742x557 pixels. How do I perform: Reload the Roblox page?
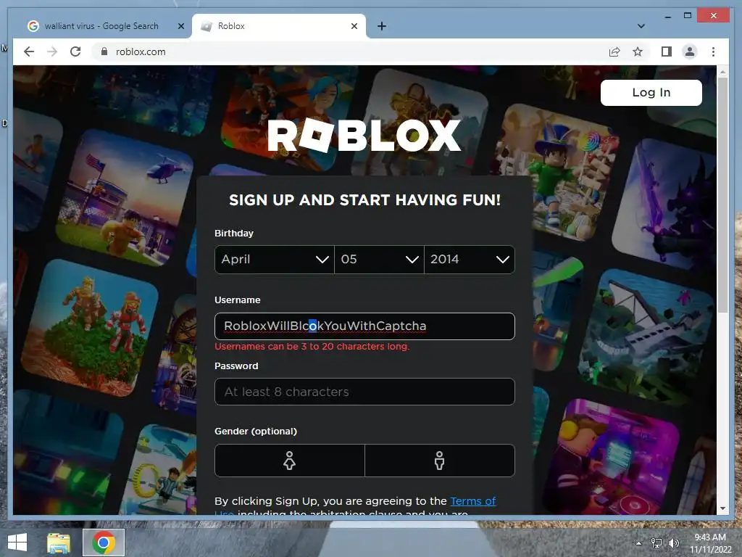[x=75, y=51]
